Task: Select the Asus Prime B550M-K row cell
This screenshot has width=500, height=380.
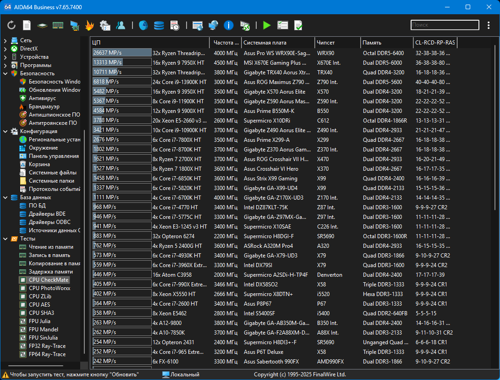Action: click(x=269, y=111)
